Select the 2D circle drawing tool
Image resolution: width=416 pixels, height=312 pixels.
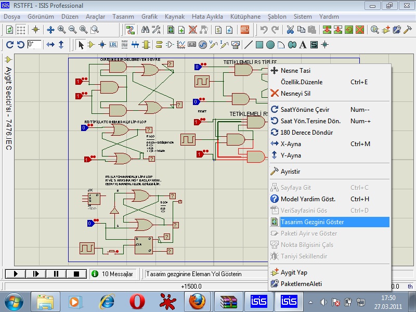[x=270, y=45]
